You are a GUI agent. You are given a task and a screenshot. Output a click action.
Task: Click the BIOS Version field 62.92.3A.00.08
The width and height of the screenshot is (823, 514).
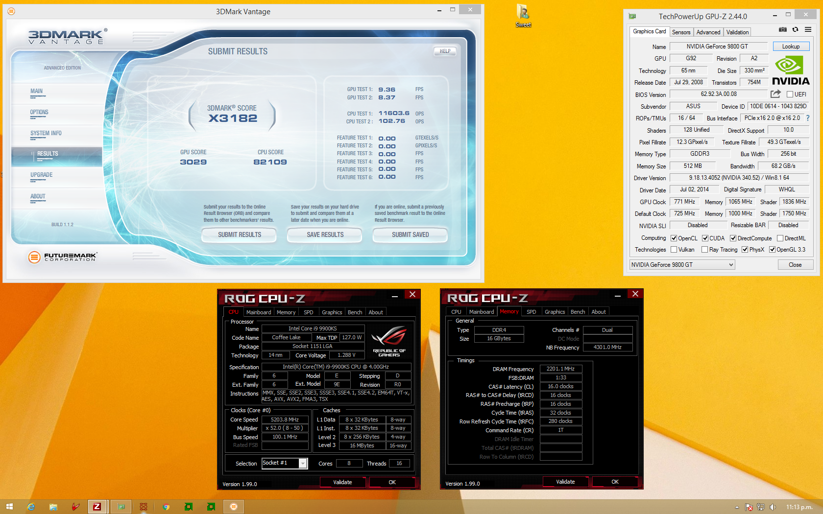click(x=719, y=94)
